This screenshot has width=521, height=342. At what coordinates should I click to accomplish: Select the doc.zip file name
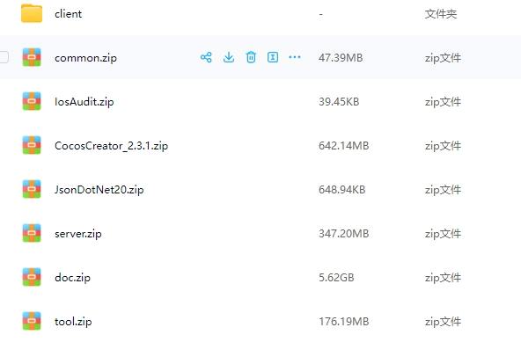72,278
